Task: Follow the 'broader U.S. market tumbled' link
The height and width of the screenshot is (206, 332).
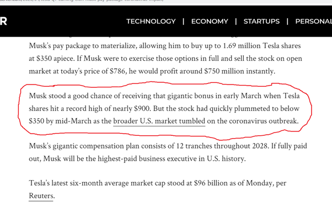Action: point(159,122)
